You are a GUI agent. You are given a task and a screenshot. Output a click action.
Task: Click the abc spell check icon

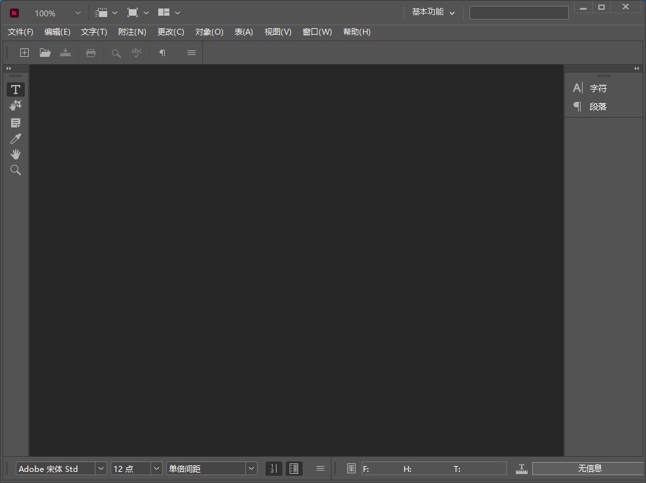pos(137,53)
